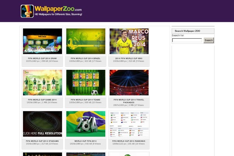The width and height of the screenshot is (234, 156).
Task: Click the "542 kB | 8 Views" details text
Action: 92,144
